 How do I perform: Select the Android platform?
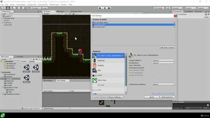tap(108, 60)
